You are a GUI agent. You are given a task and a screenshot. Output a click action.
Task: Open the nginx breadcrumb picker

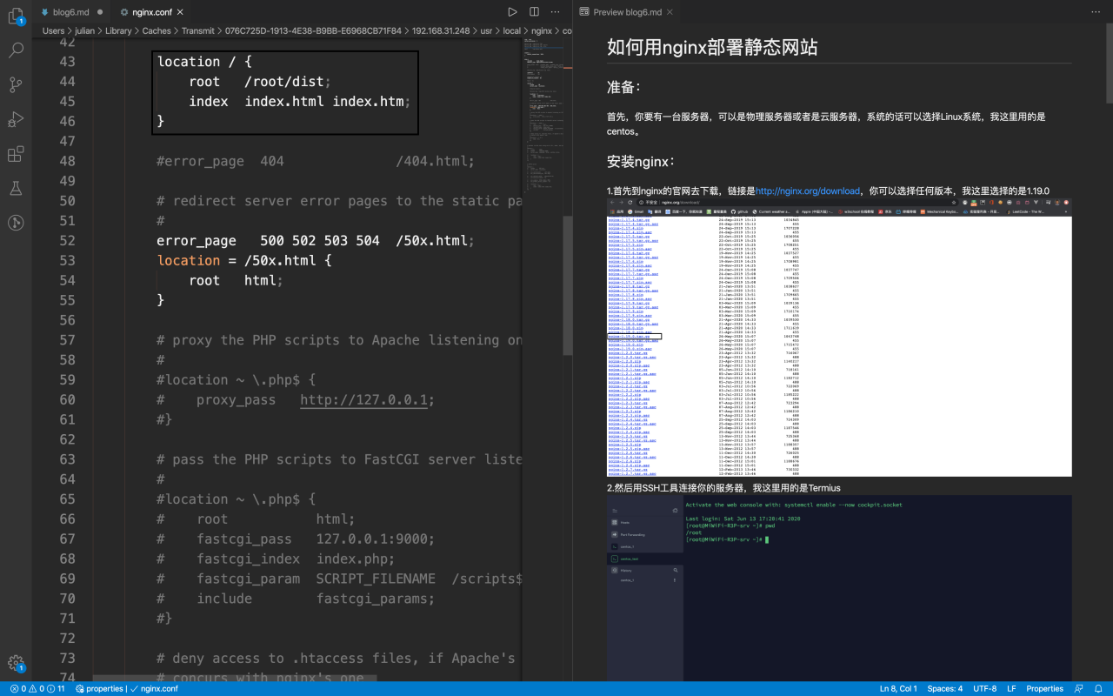coord(541,30)
